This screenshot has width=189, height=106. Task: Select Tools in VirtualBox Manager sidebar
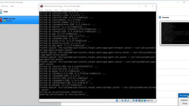pos(19,12)
